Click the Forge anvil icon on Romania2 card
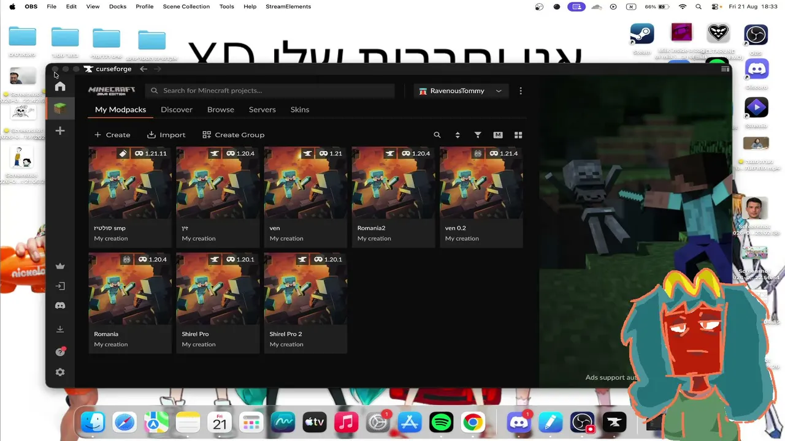 (x=390, y=154)
